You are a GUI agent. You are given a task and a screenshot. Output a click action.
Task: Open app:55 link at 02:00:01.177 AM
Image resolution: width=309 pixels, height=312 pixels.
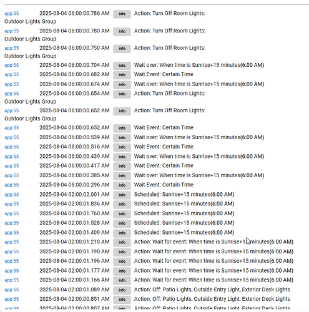coord(12,271)
